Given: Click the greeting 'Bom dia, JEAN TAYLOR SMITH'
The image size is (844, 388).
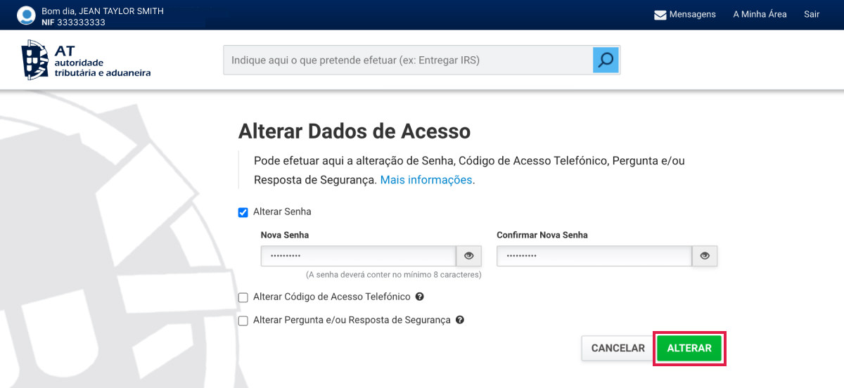Looking at the screenshot, I should [102, 11].
